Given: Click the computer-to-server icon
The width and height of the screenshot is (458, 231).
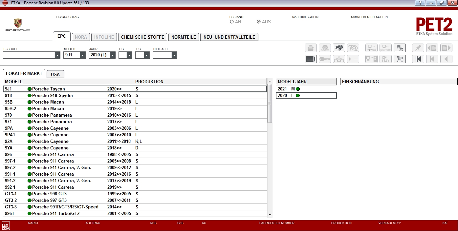Looking at the screenshot, I should pos(371,59).
